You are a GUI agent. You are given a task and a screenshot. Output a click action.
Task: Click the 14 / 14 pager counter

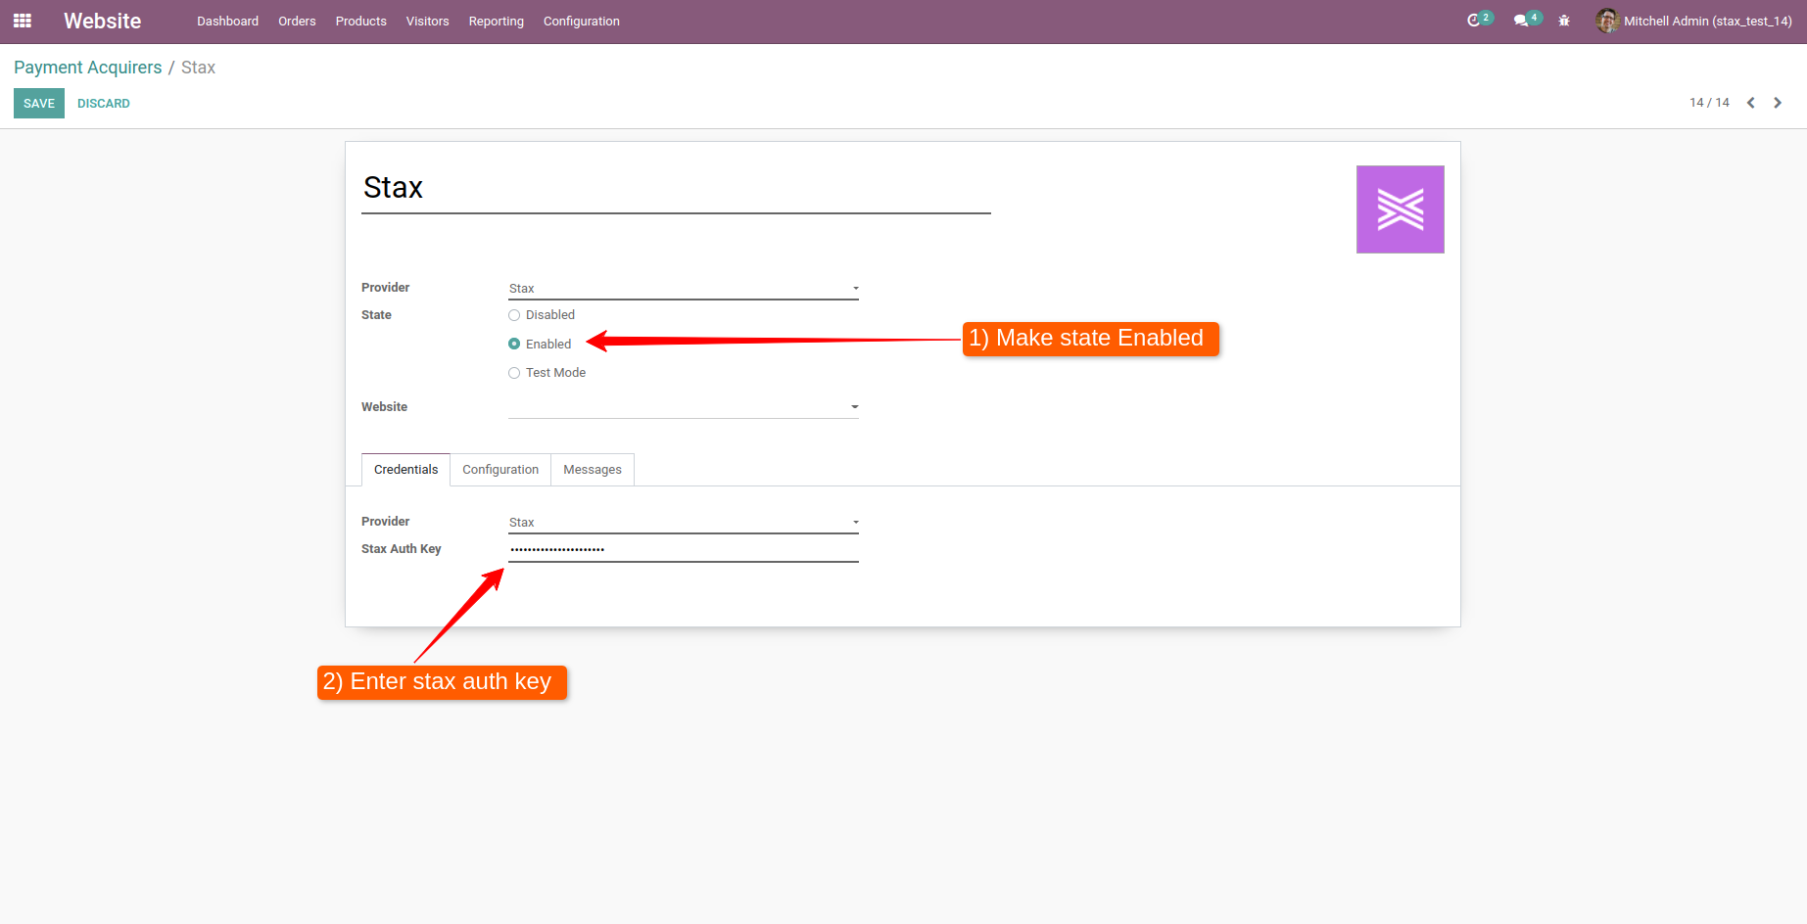(x=1709, y=103)
